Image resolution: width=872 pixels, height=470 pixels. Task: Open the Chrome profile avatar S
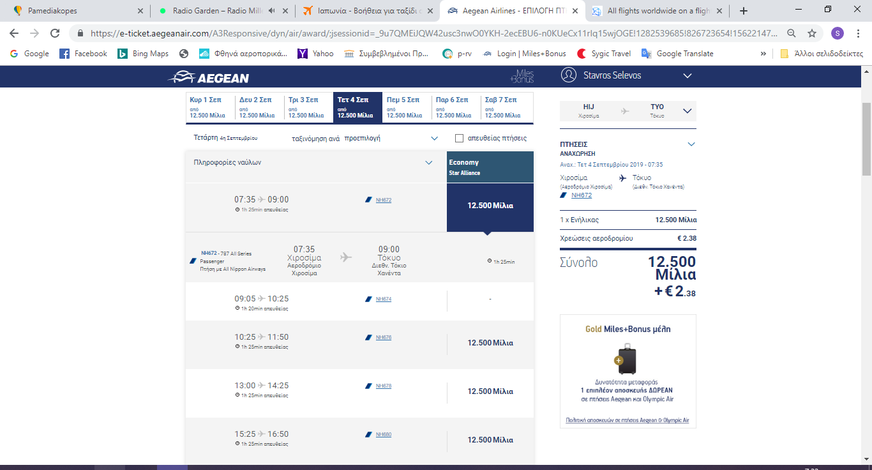tap(837, 34)
